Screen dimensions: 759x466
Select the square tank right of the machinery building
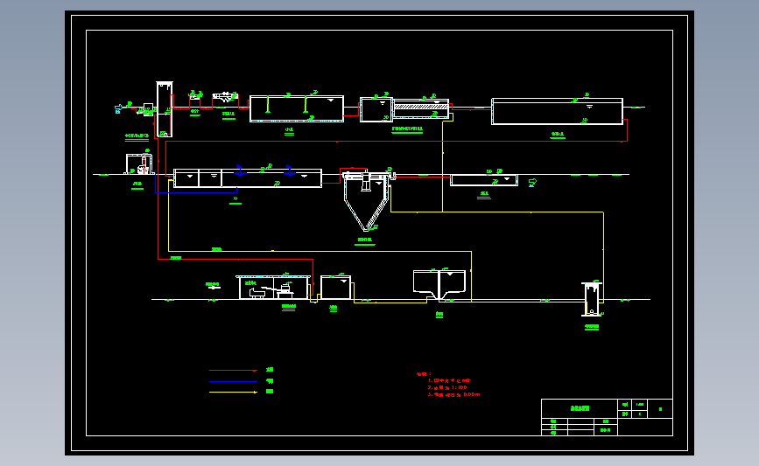click(x=335, y=288)
